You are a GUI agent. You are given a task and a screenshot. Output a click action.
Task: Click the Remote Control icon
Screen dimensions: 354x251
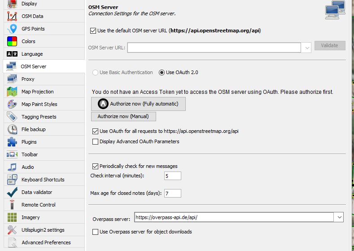coord(12,205)
